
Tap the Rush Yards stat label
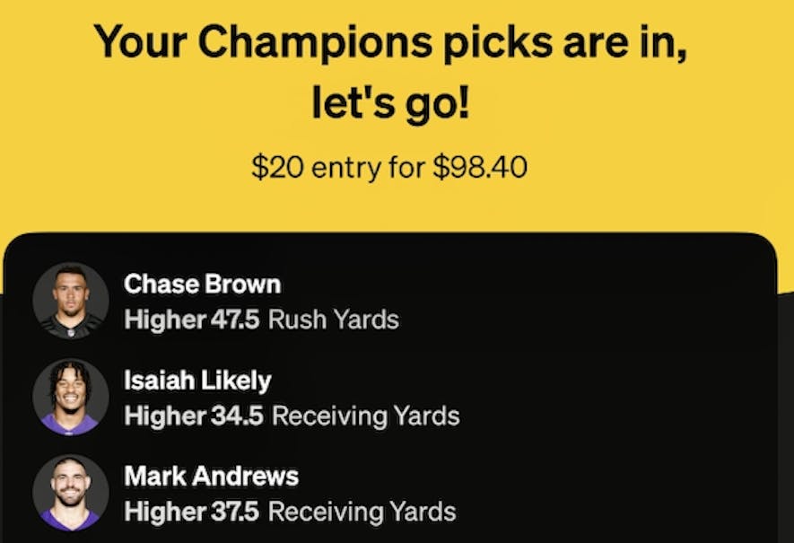334,320
